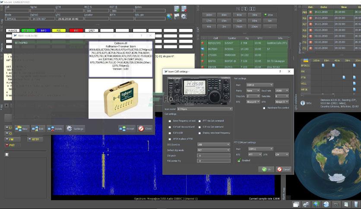Click Ok in Icom CAT settings
This screenshot has height=209, width=361.
tap(266, 169)
